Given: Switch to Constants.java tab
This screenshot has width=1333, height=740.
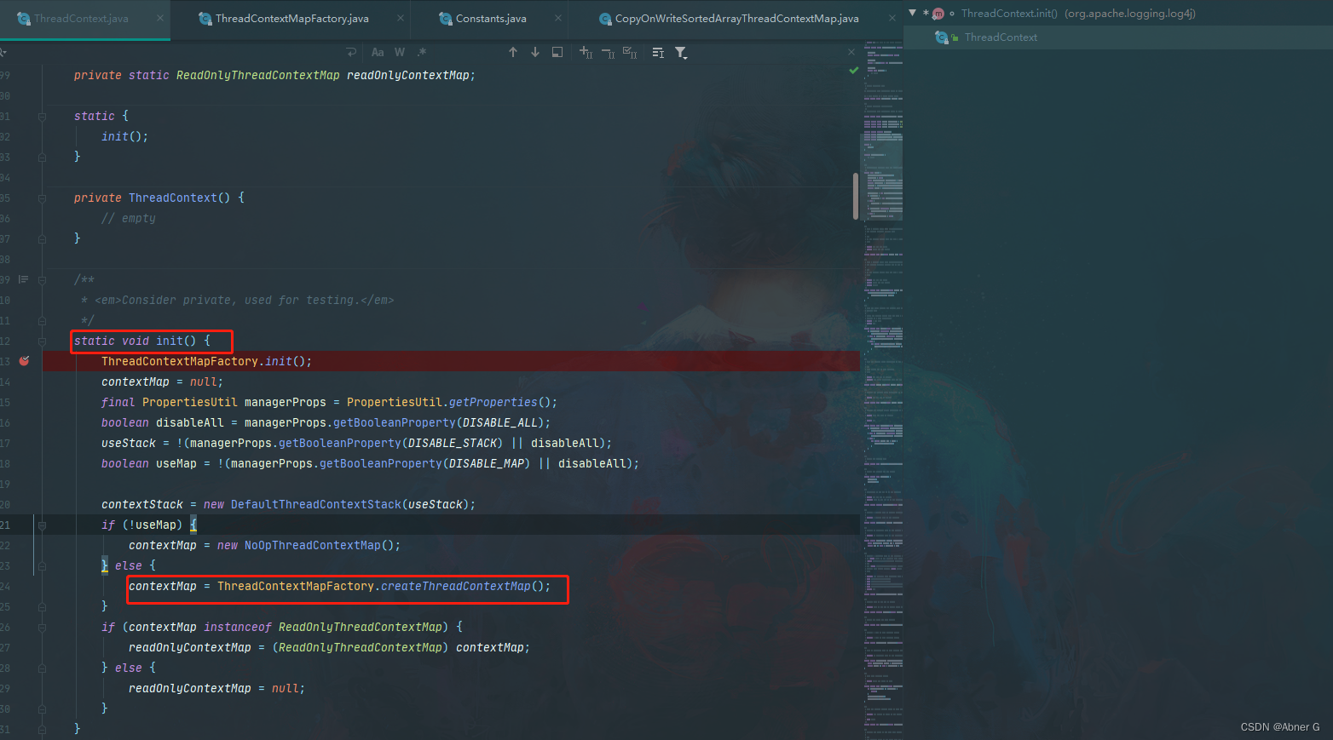Looking at the screenshot, I should (491, 19).
